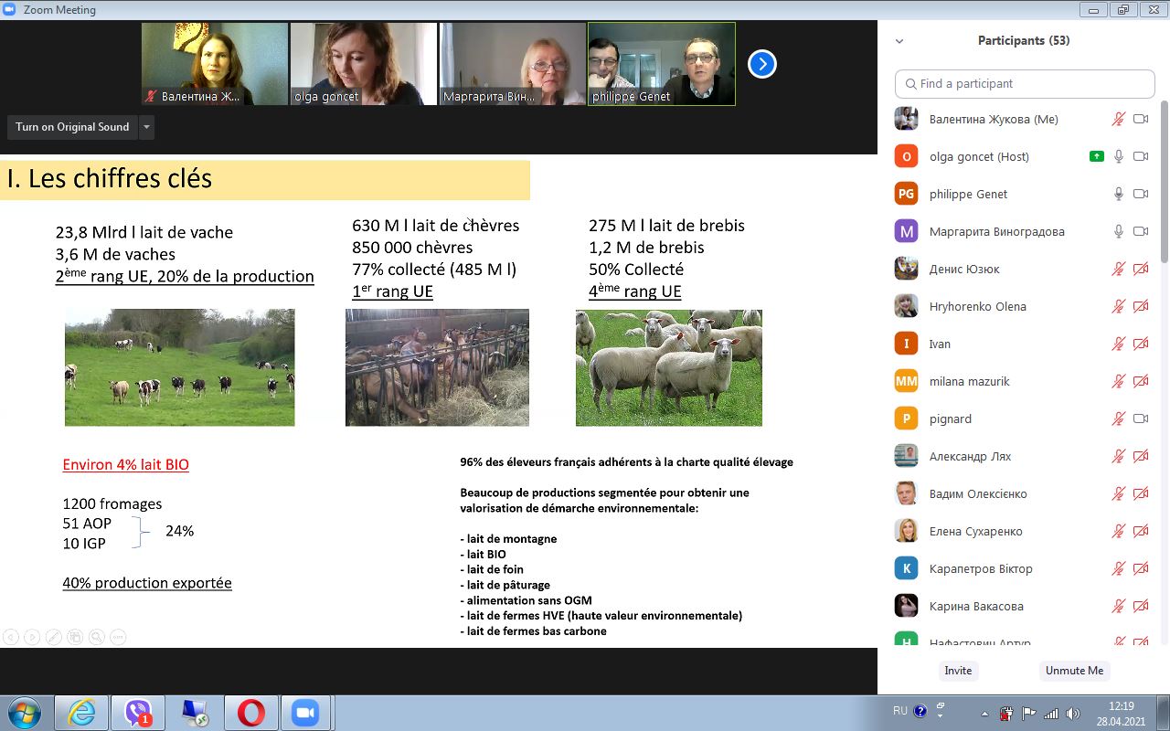Screen dimensions: 1170x731
Task: Select Hryhorenko Olena in the participants list
Action: 977,306
